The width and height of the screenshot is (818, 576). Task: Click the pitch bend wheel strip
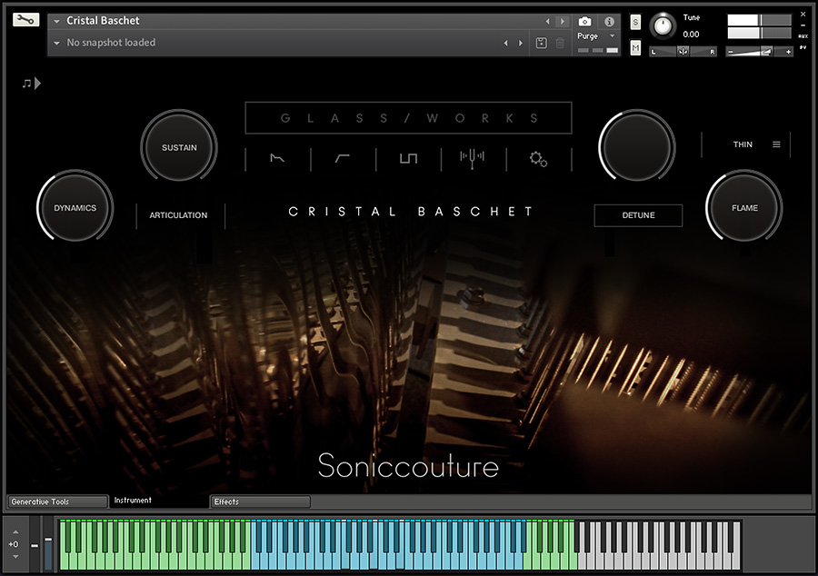click(x=35, y=545)
